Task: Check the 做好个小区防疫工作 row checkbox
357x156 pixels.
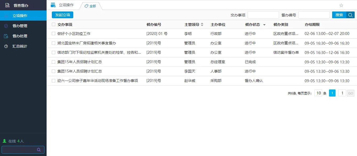Action: 54,34
